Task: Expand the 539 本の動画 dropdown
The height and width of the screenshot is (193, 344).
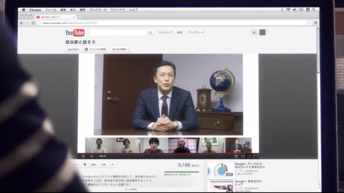Action: [120, 50]
